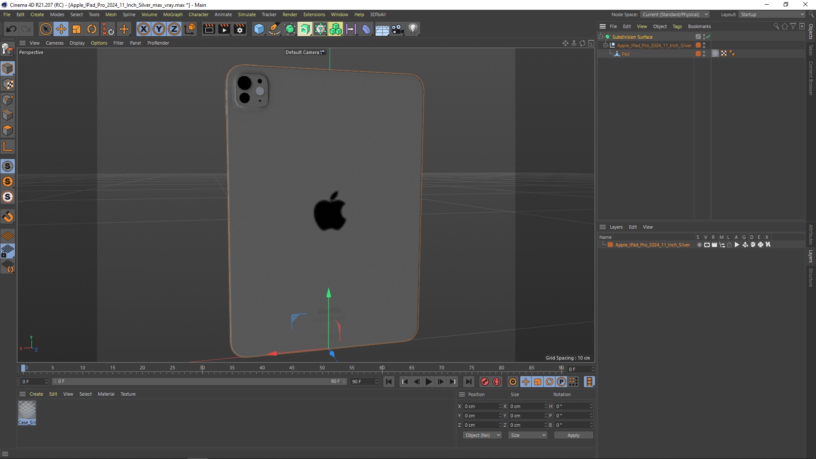
Task: Open the Object (Rel) dropdown
Action: click(482, 435)
